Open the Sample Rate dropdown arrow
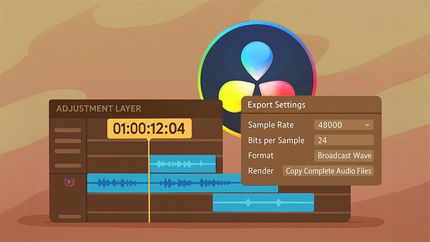This screenshot has height=242, width=430. click(x=367, y=125)
